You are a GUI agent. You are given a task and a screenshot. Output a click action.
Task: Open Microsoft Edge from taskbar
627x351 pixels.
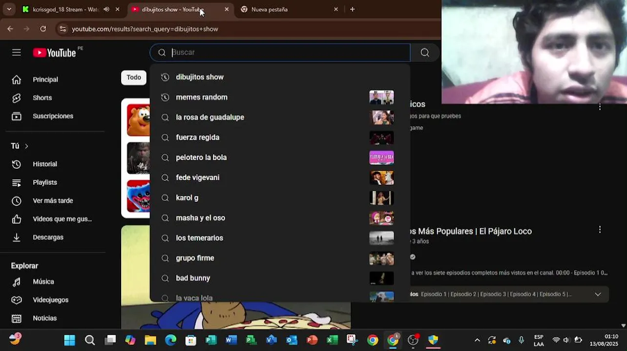tap(170, 340)
